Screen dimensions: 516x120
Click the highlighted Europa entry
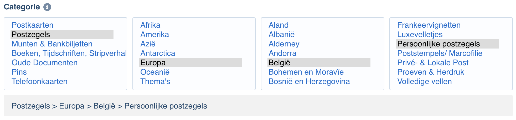[191, 63]
